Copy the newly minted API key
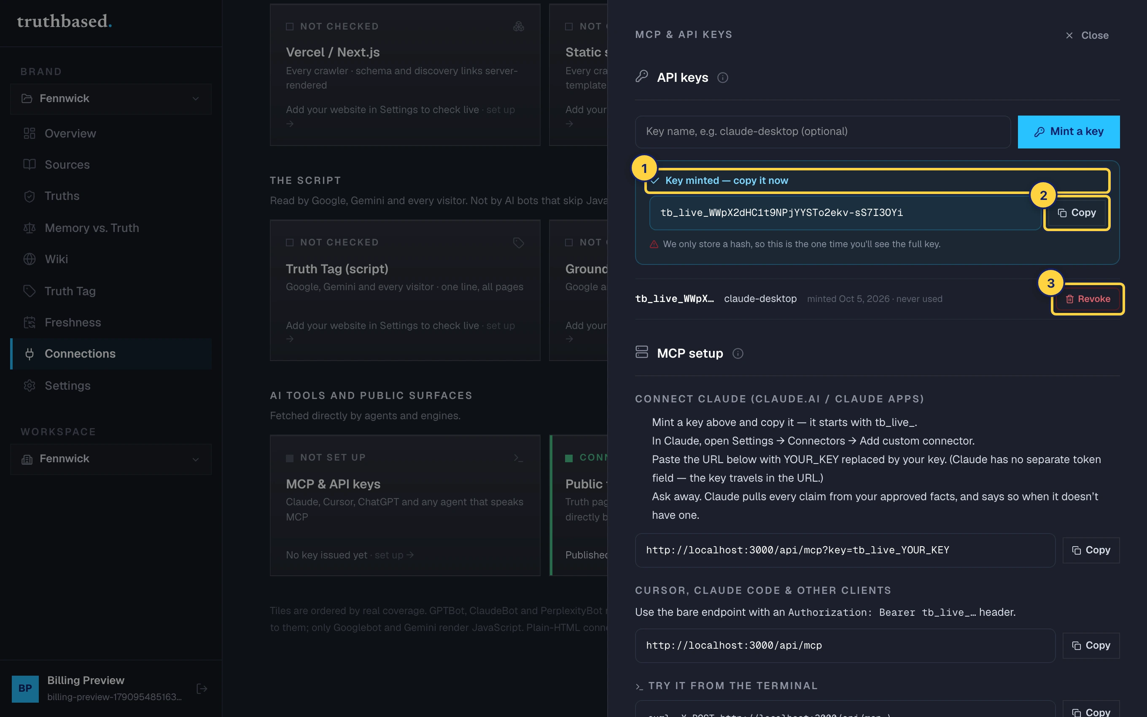1147x717 pixels. (x=1077, y=213)
